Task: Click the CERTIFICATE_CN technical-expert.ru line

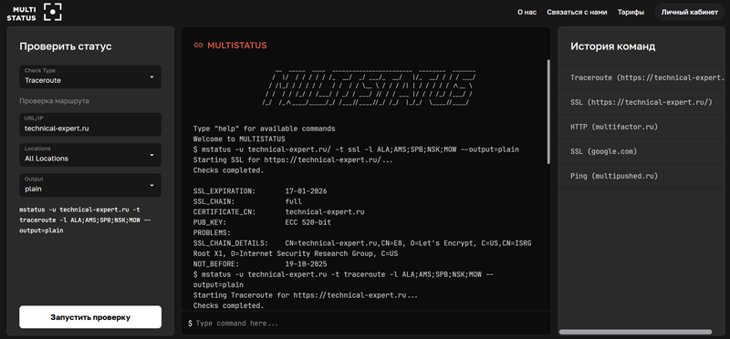Action: [279, 212]
